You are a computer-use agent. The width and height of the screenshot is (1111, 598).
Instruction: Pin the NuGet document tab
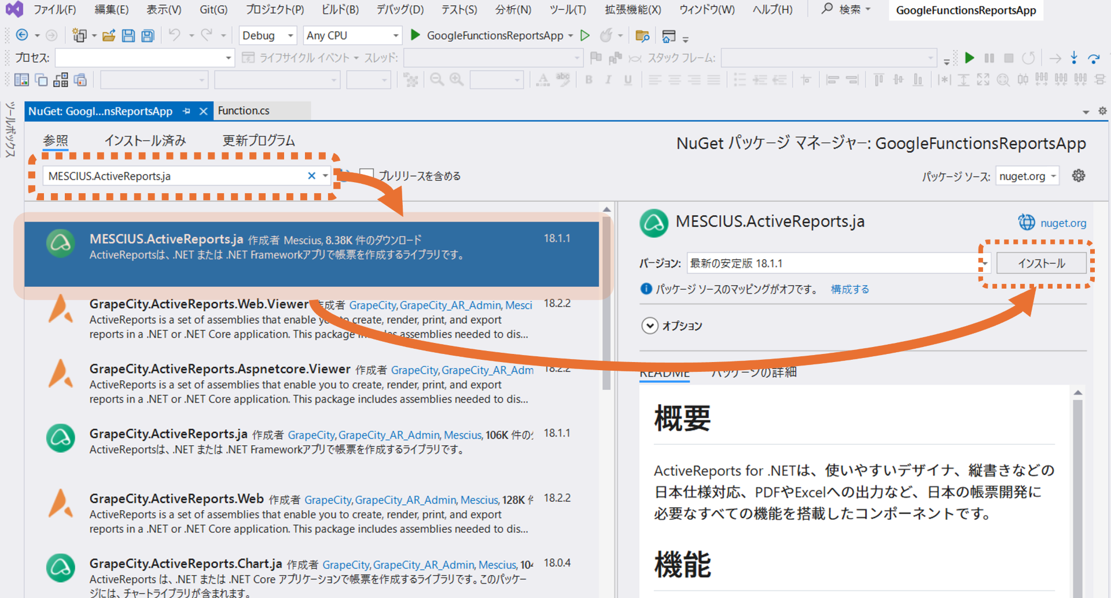point(186,111)
